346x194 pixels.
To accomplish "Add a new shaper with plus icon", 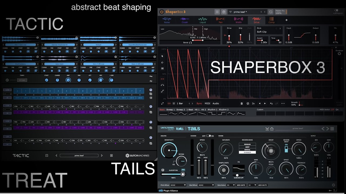I will (x=286, y=20).
